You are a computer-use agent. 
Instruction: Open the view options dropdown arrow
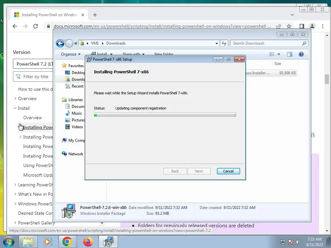point(279,54)
